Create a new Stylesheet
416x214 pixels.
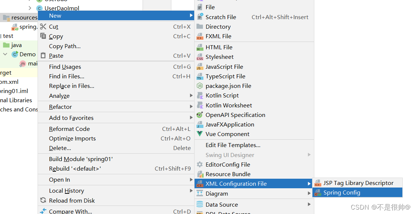[219, 57]
